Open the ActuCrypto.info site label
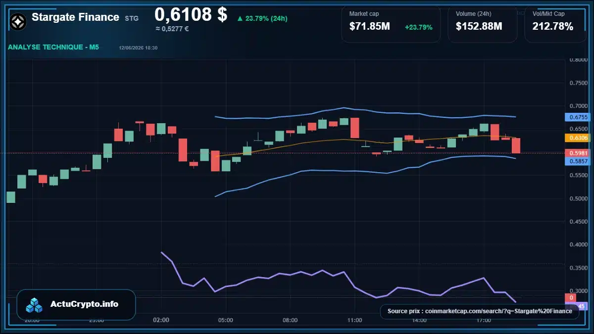This screenshot has width=594, height=334. tap(84, 304)
